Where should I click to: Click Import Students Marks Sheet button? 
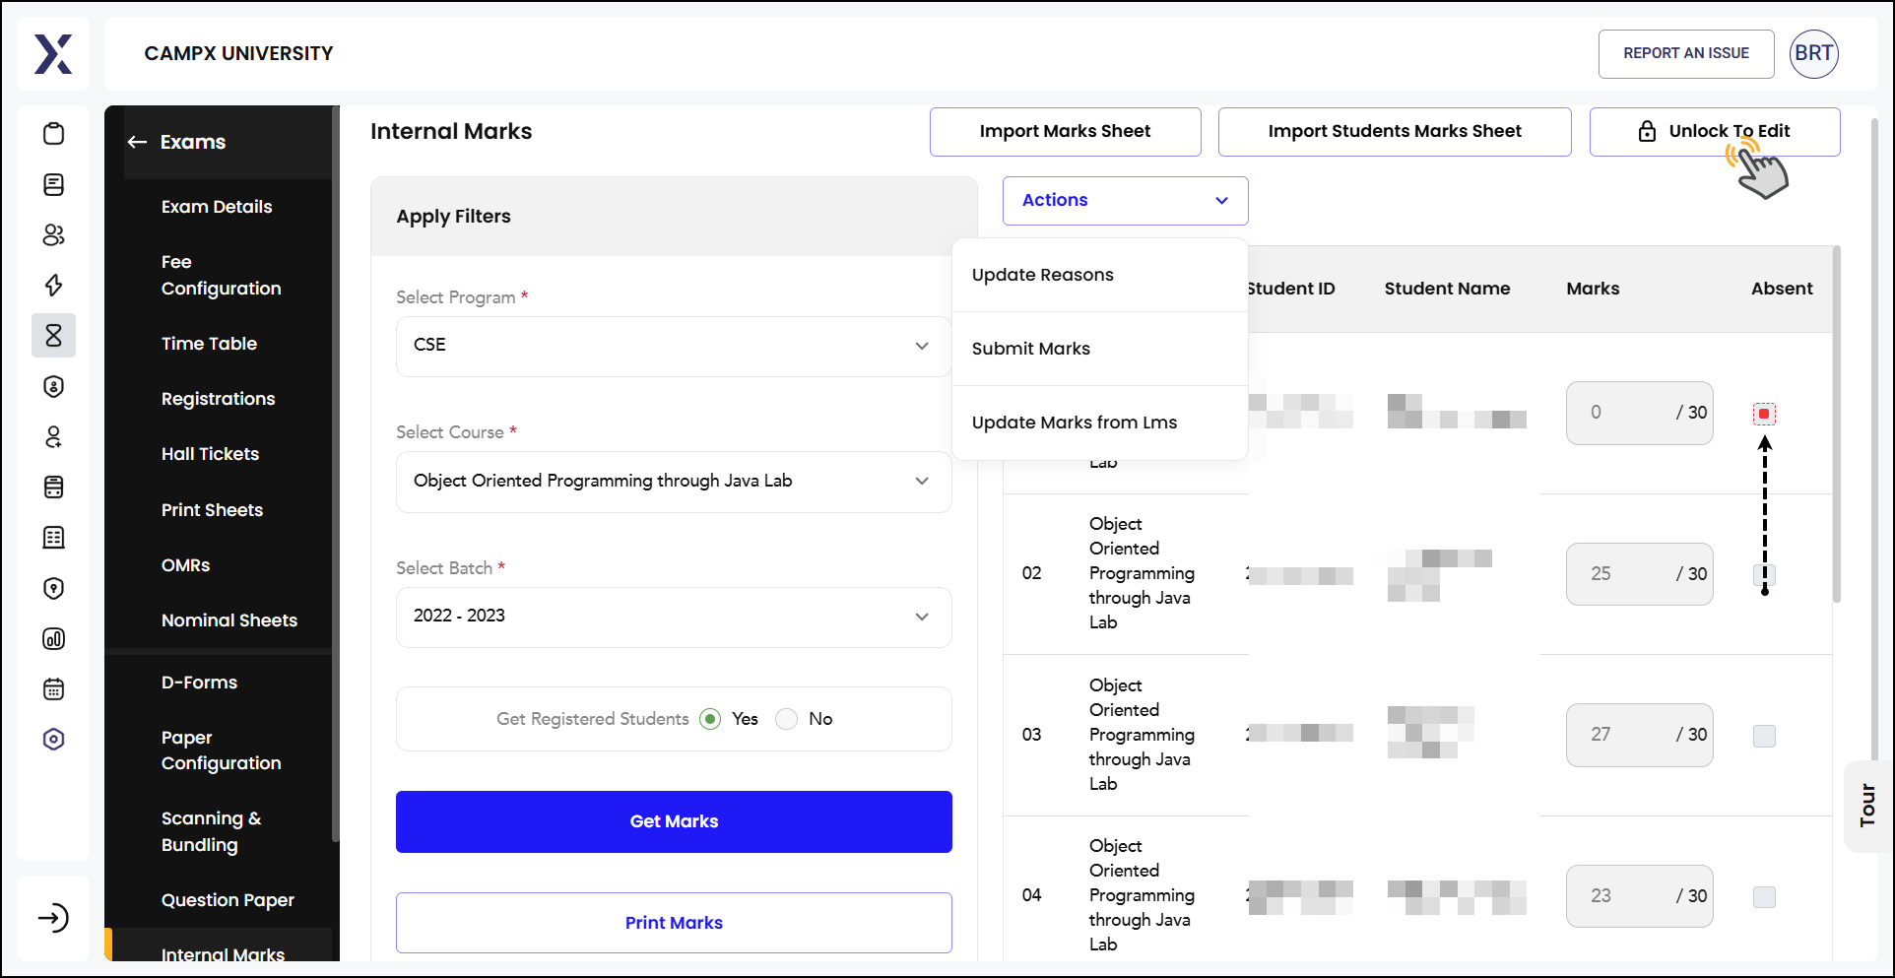1395,132
